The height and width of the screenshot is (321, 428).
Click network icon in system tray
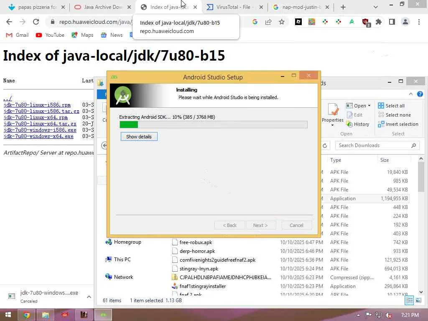click(379, 315)
